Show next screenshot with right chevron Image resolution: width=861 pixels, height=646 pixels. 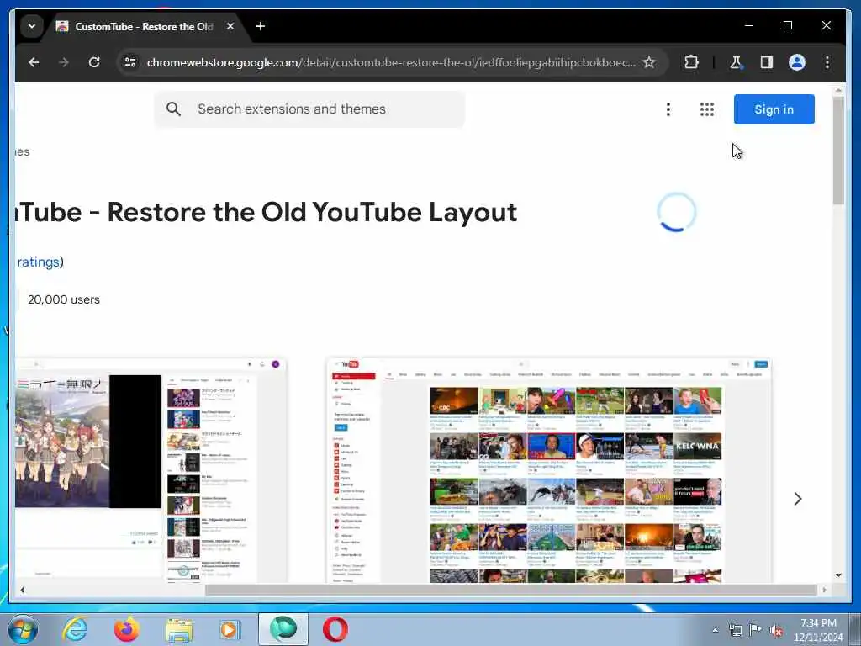798,498
